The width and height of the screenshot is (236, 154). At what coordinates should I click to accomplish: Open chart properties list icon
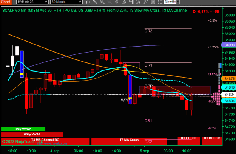(160, 2)
